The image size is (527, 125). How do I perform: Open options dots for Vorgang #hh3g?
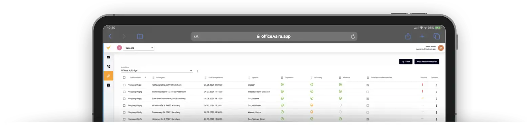(x=436, y=112)
